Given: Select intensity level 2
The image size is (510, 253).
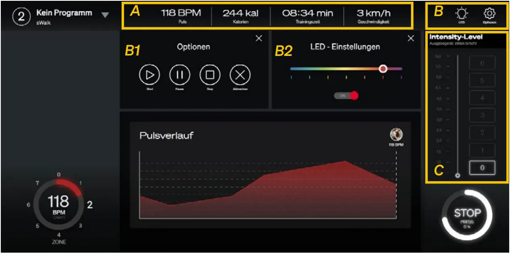Looking at the screenshot, I should click(x=482, y=132).
